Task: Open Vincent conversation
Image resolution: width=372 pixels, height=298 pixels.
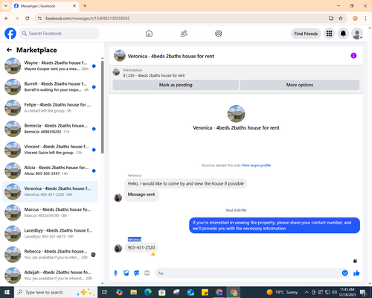Action: [51, 150]
